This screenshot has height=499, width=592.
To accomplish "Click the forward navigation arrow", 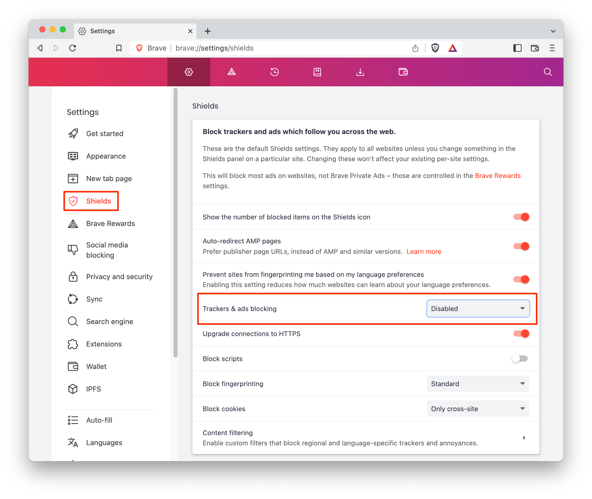I will (x=56, y=48).
